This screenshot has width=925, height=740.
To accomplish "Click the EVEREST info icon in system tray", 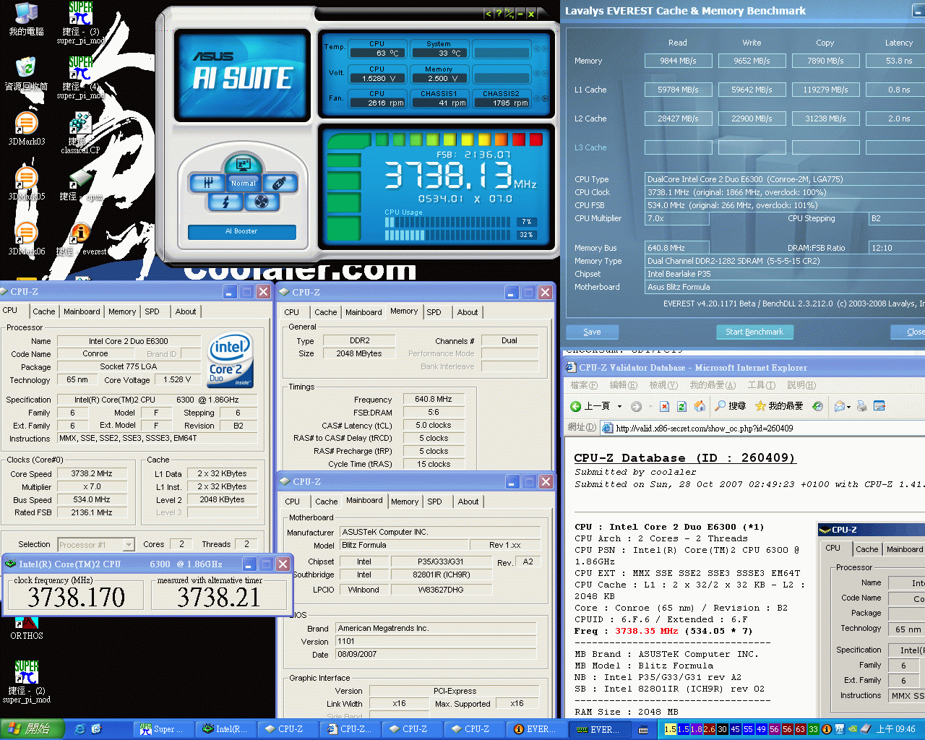I will 826,729.
